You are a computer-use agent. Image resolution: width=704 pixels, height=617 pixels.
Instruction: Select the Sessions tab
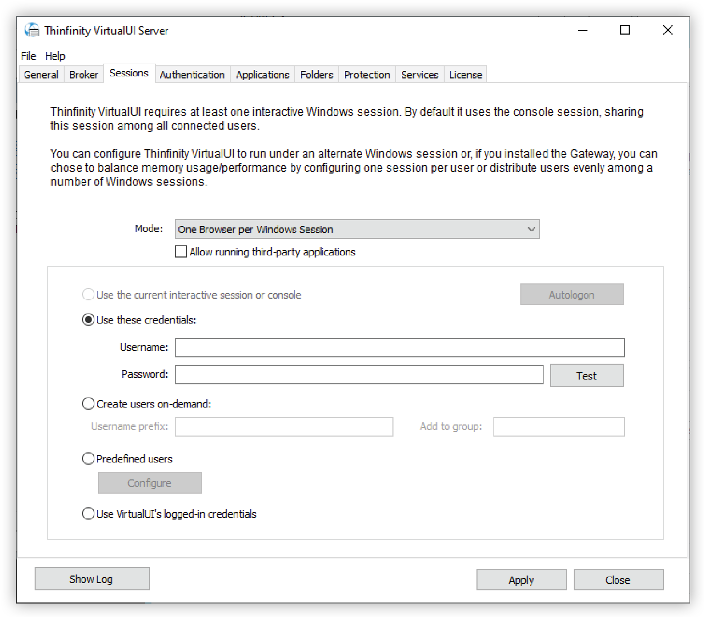coord(129,73)
